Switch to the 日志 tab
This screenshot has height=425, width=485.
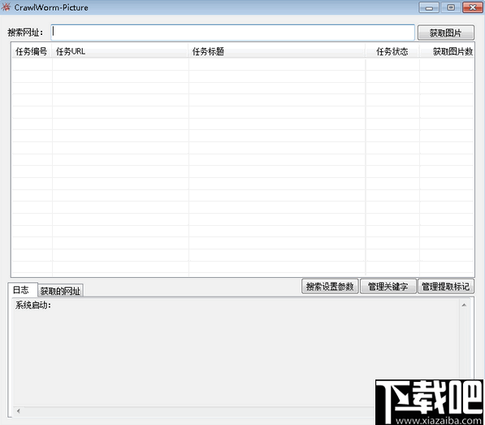point(22,289)
